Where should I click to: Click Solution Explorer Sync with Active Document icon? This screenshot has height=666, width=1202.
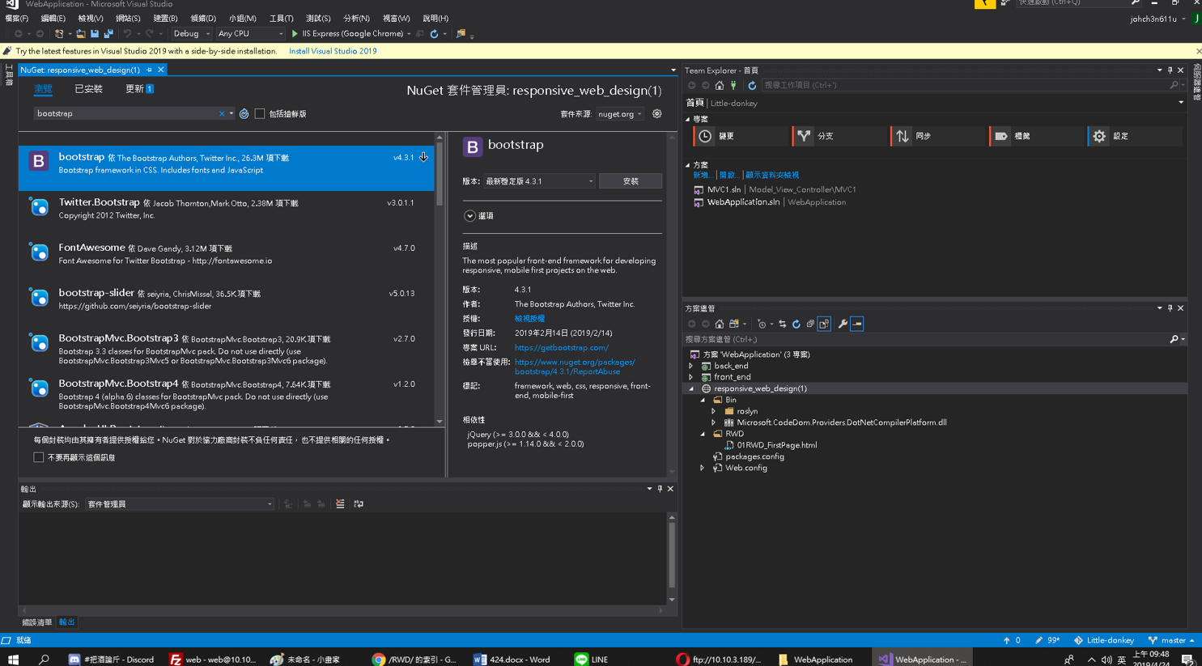[782, 324]
